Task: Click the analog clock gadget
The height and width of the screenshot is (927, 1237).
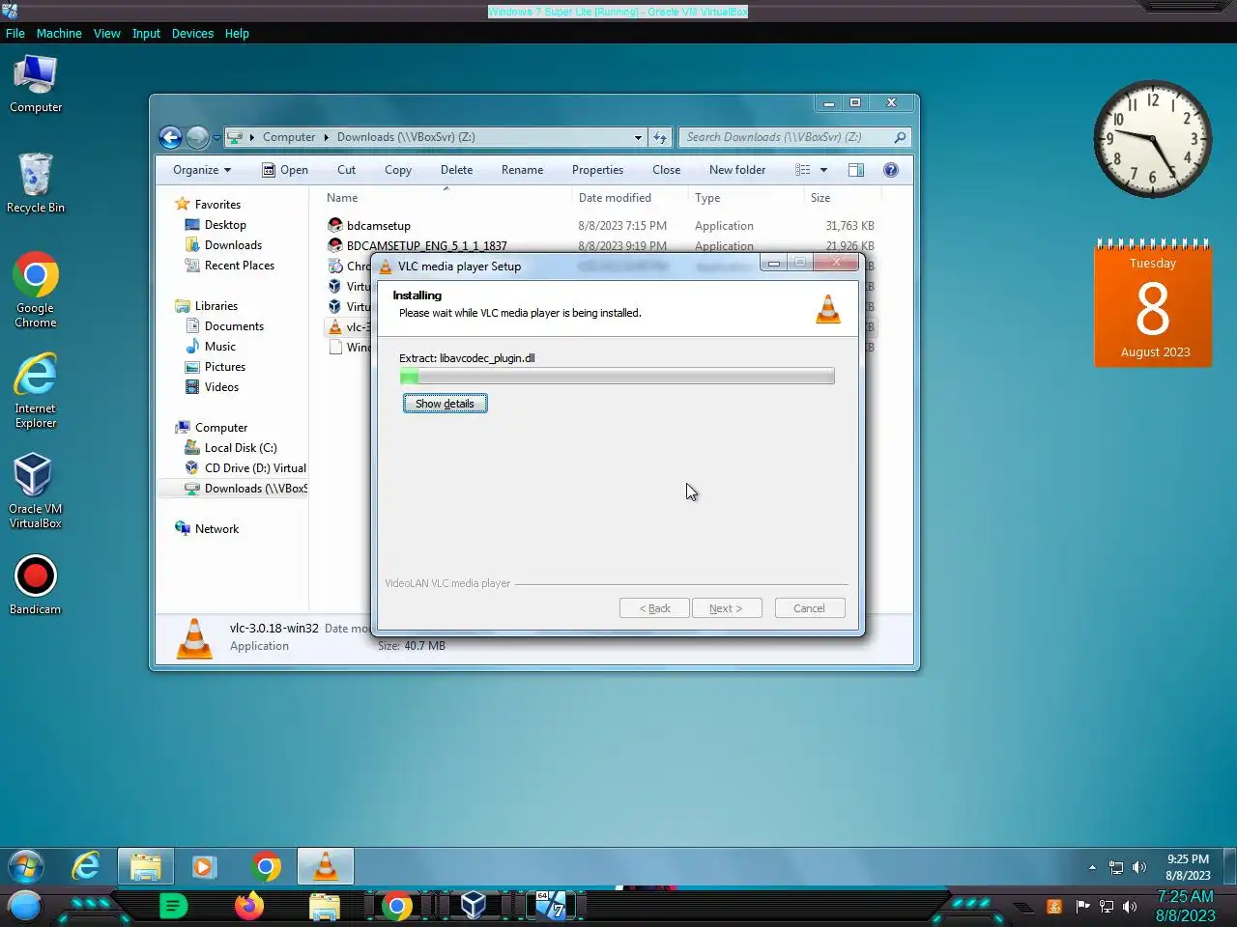Action: tap(1152, 139)
